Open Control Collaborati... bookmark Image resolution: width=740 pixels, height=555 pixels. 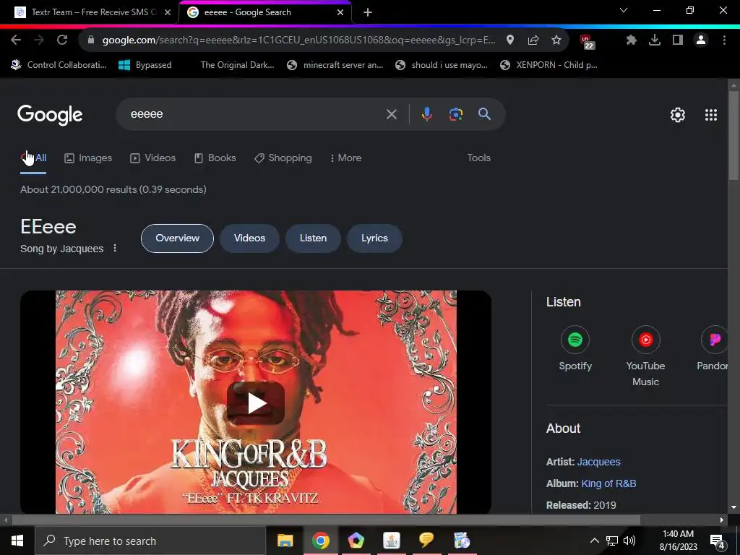point(59,65)
